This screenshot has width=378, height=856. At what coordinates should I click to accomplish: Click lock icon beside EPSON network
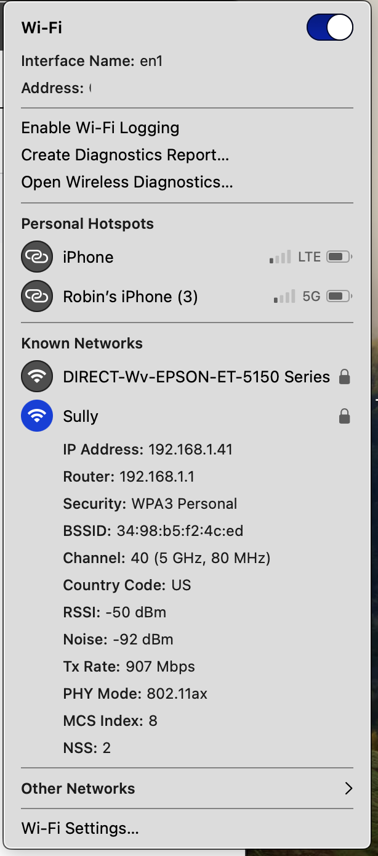345,376
